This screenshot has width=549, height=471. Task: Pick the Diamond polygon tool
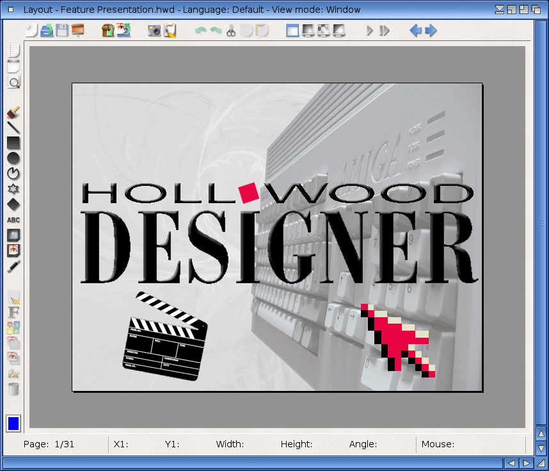point(13,204)
